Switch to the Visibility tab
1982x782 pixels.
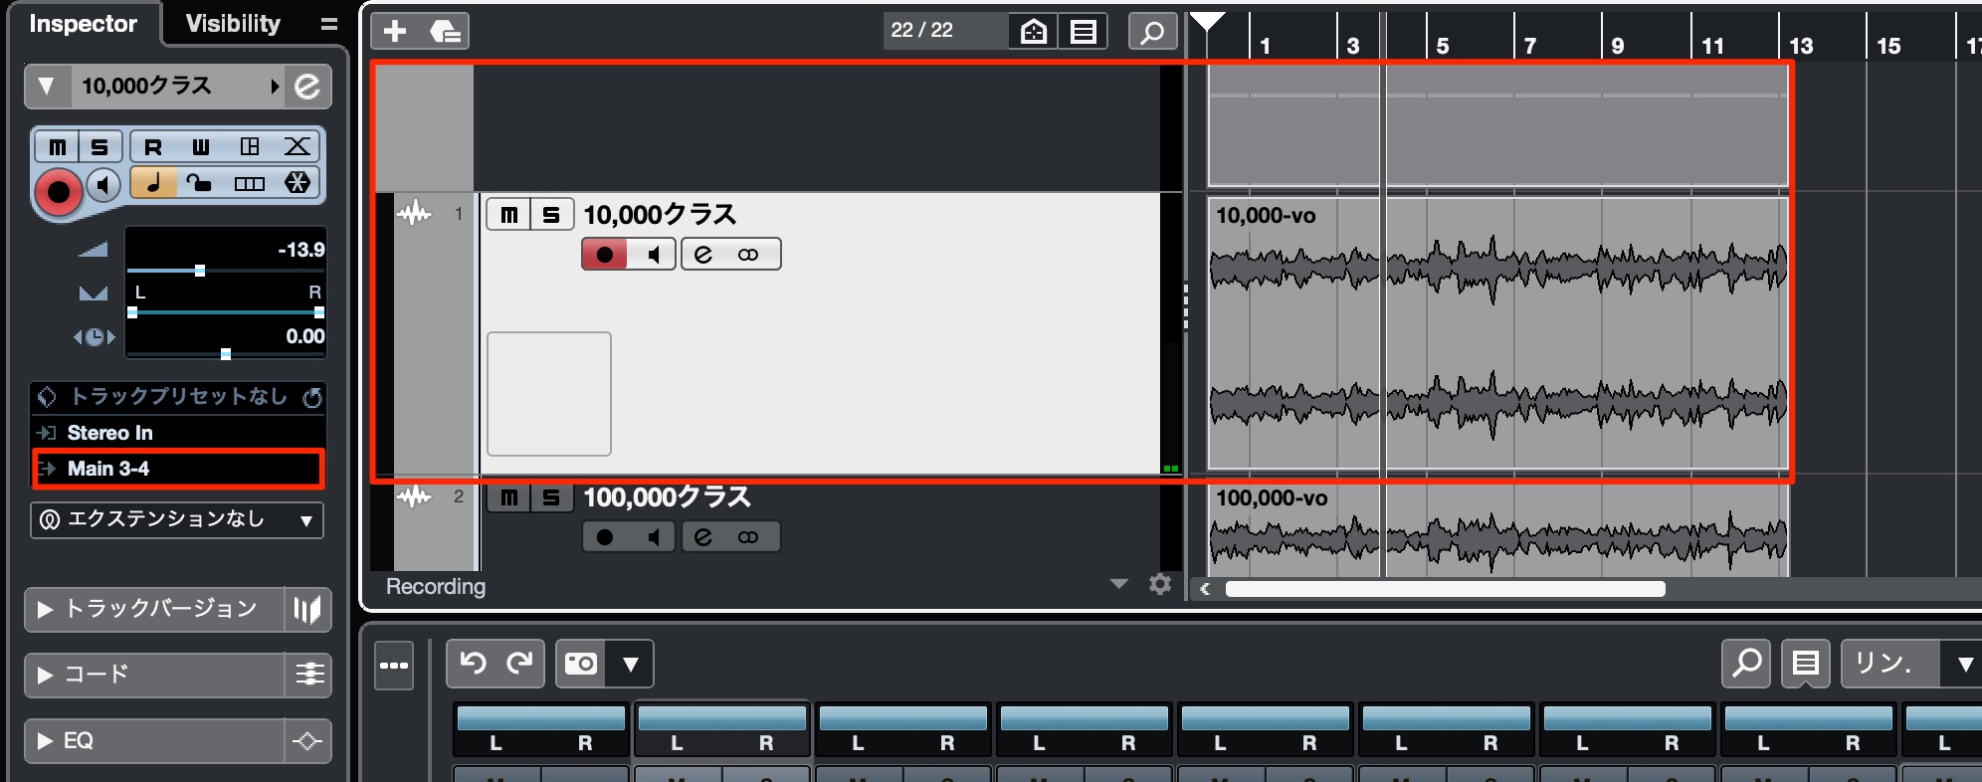click(234, 24)
